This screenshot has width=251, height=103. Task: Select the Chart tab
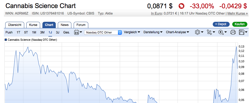point(49,25)
